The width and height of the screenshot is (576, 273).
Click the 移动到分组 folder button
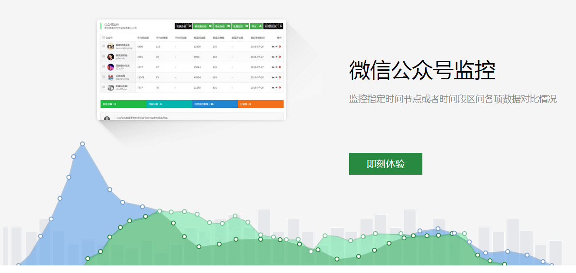tap(203, 26)
